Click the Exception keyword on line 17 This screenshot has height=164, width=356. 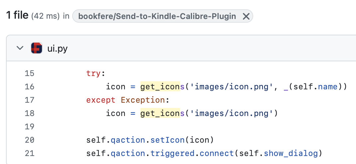pyautogui.click(x=143, y=100)
